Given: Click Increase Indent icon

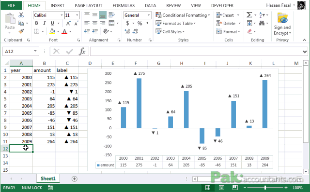Looking at the screenshot, I should pyautogui.click(x=95, y=31).
